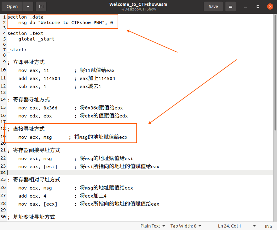Image resolution: width=277 pixels, height=230 pixels.
Task: Expand the Ln 24, Col 1 goto dropdown
Action: [254, 226]
